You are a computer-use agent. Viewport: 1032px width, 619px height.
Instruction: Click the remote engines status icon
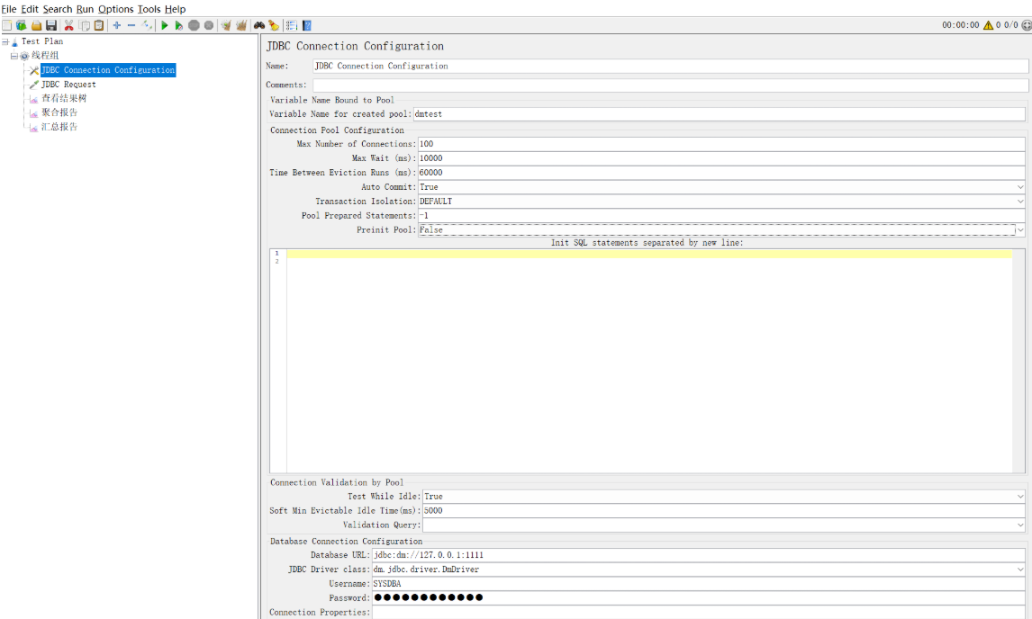coord(1026,25)
